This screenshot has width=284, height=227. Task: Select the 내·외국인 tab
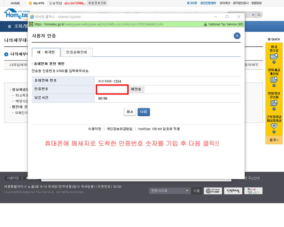(x=46, y=52)
